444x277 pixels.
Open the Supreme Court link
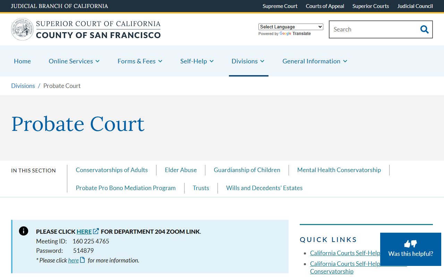[x=280, y=6]
